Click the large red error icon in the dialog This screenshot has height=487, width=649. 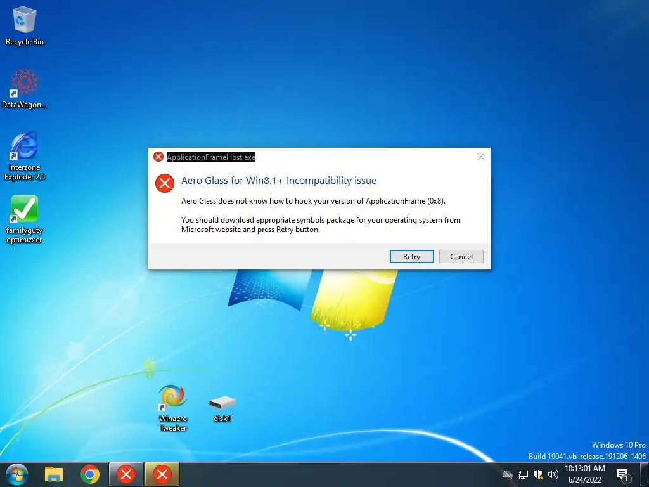point(165,183)
